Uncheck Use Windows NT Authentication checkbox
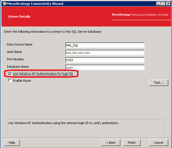Image resolution: width=172 pixels, height=148 pixels. click(10, 74)
